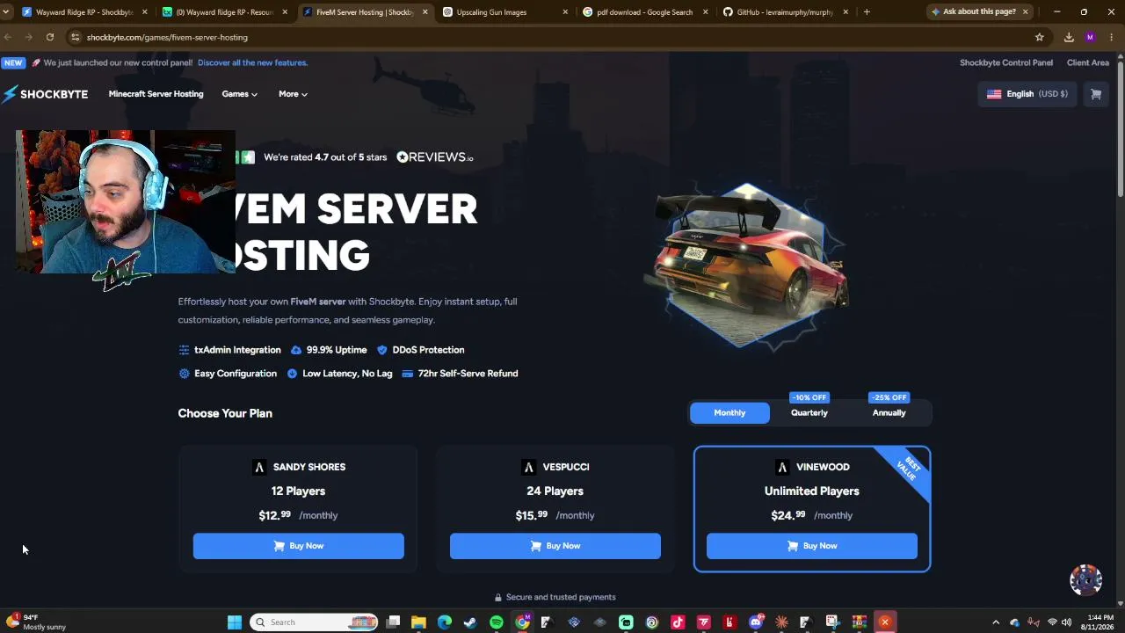Open TikTok from the taskbar
1125x633 pixels.
point(678,622)
